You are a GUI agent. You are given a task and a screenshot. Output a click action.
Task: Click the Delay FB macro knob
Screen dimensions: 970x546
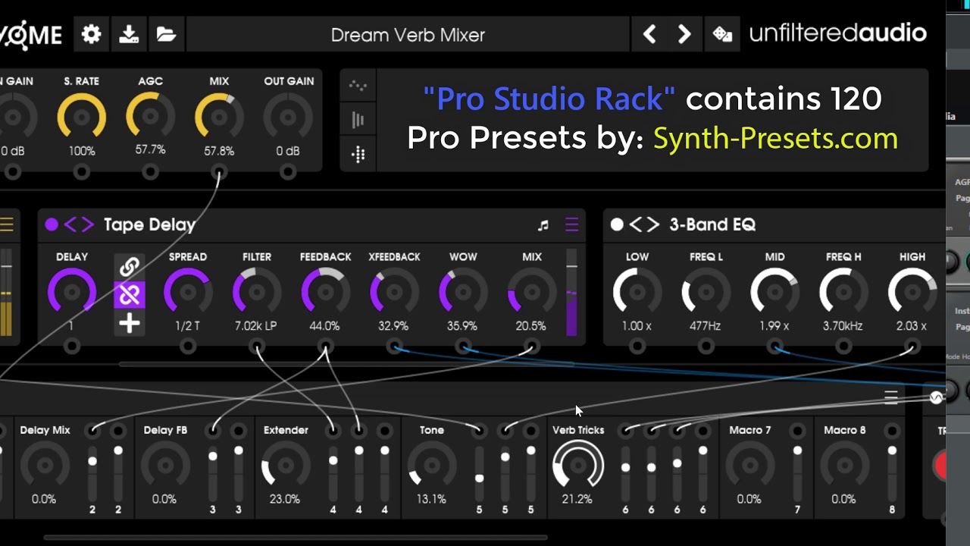point(164,464)
